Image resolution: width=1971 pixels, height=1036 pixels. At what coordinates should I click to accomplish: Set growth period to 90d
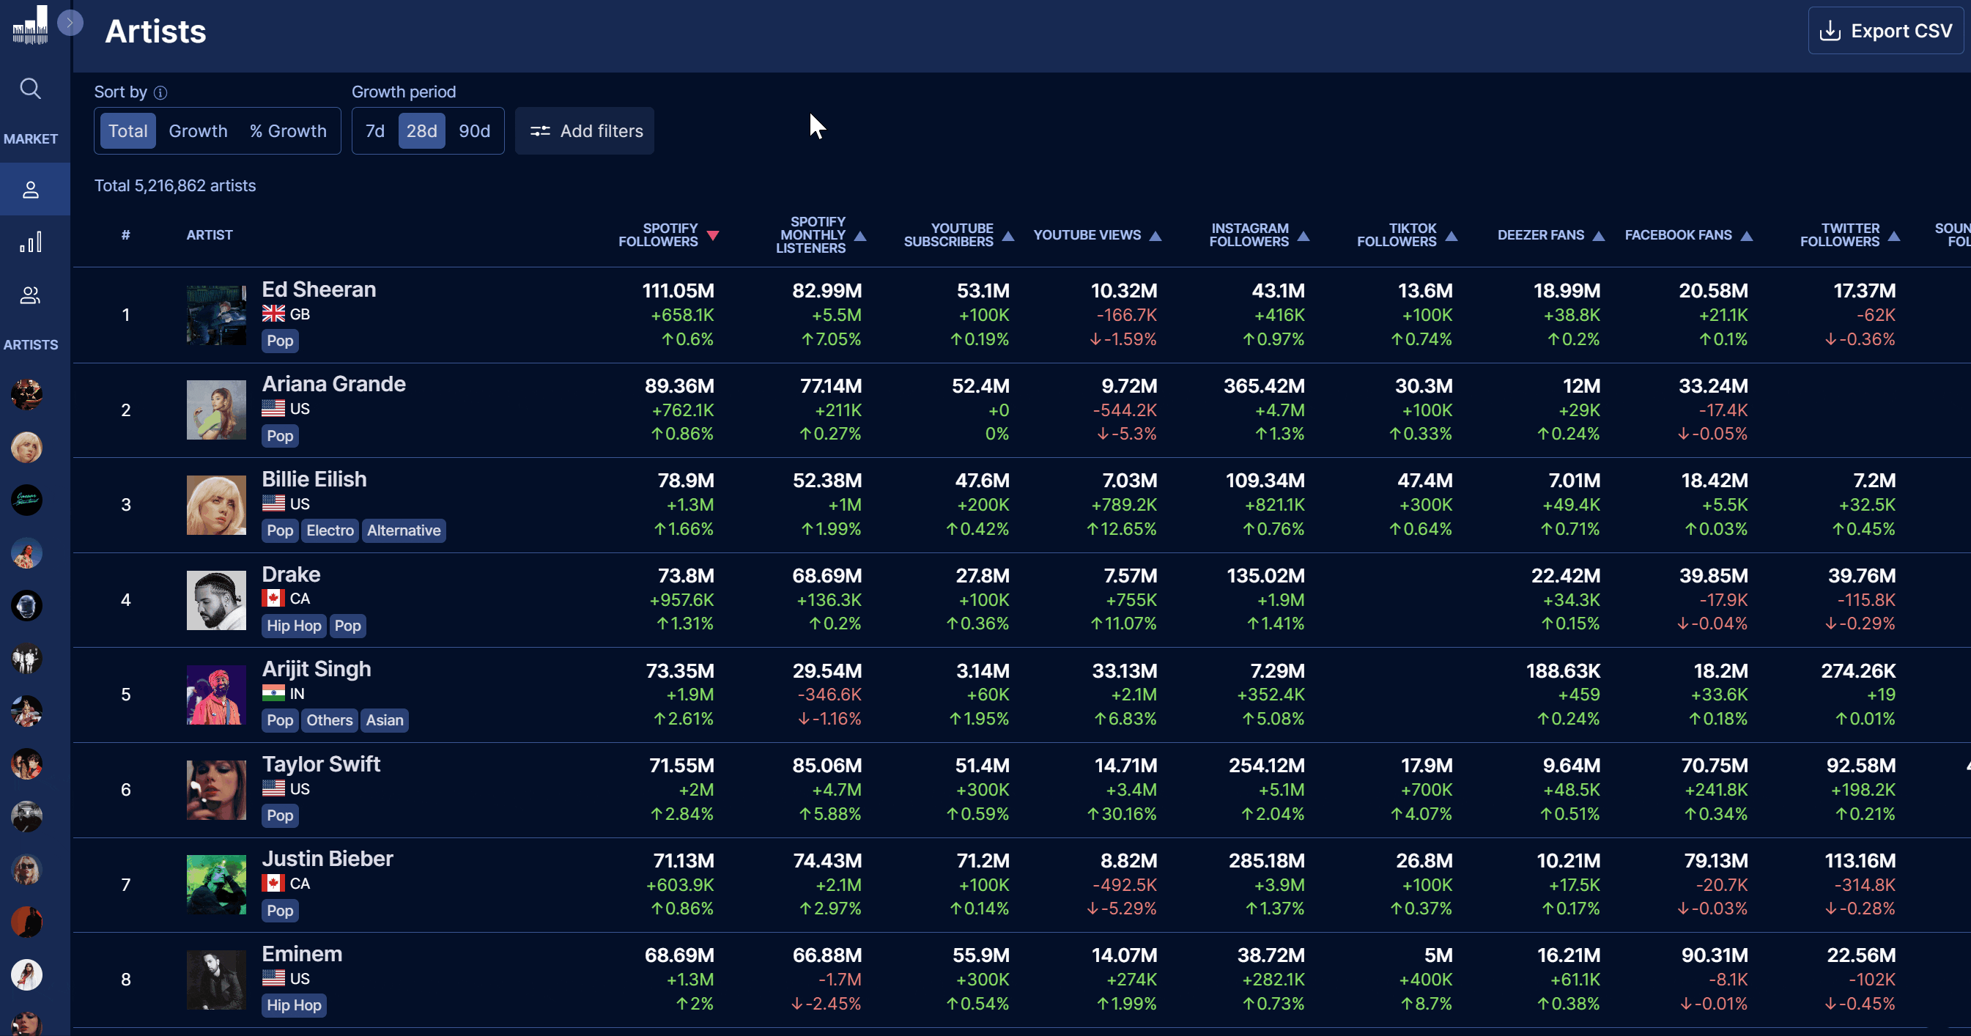[474, 131]
